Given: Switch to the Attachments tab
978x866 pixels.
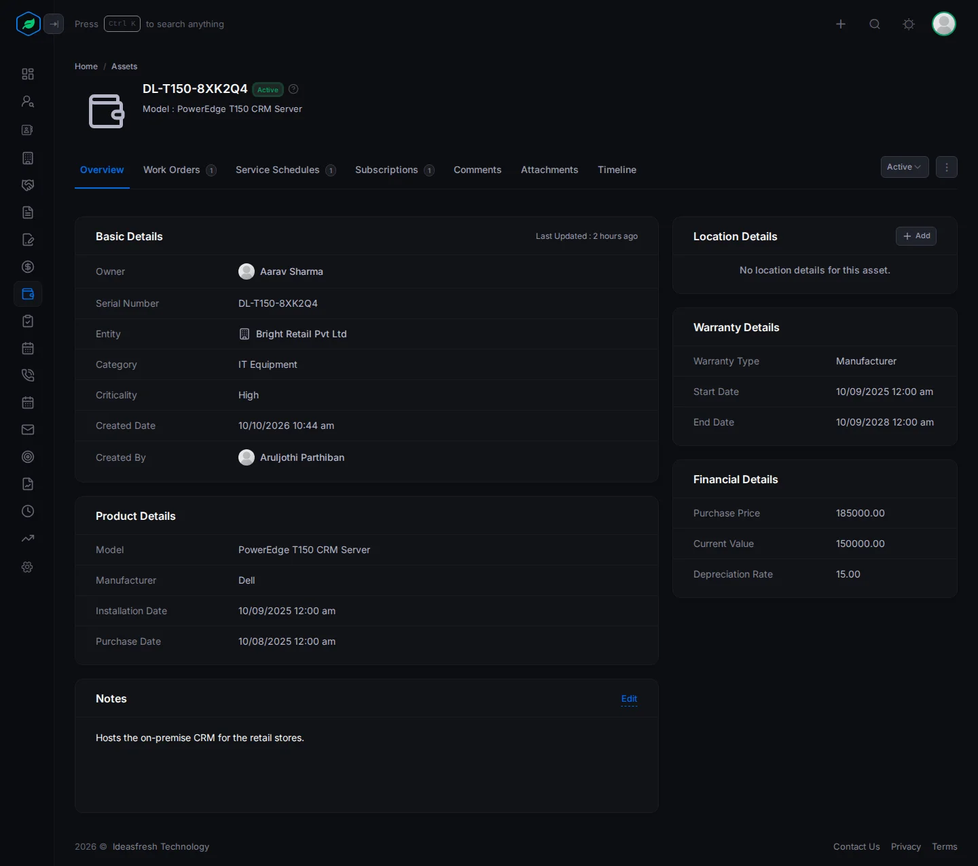Looking at the screenshot, I should pyautogui.click(x=549, y=170).
